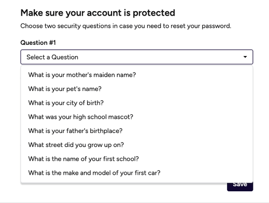Use city of birth as Question #1
The height and width of the screenshot is (203, 269).
tap(137, 103)
